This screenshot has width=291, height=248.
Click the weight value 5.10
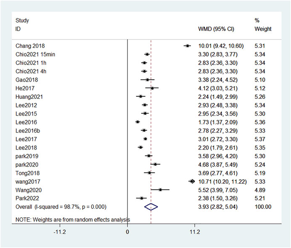[260, 80]
